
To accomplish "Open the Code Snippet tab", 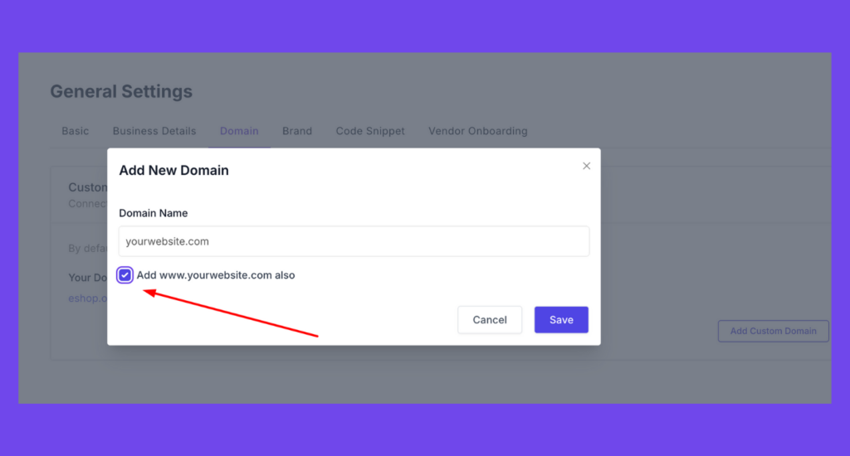I will pos(370,131).
